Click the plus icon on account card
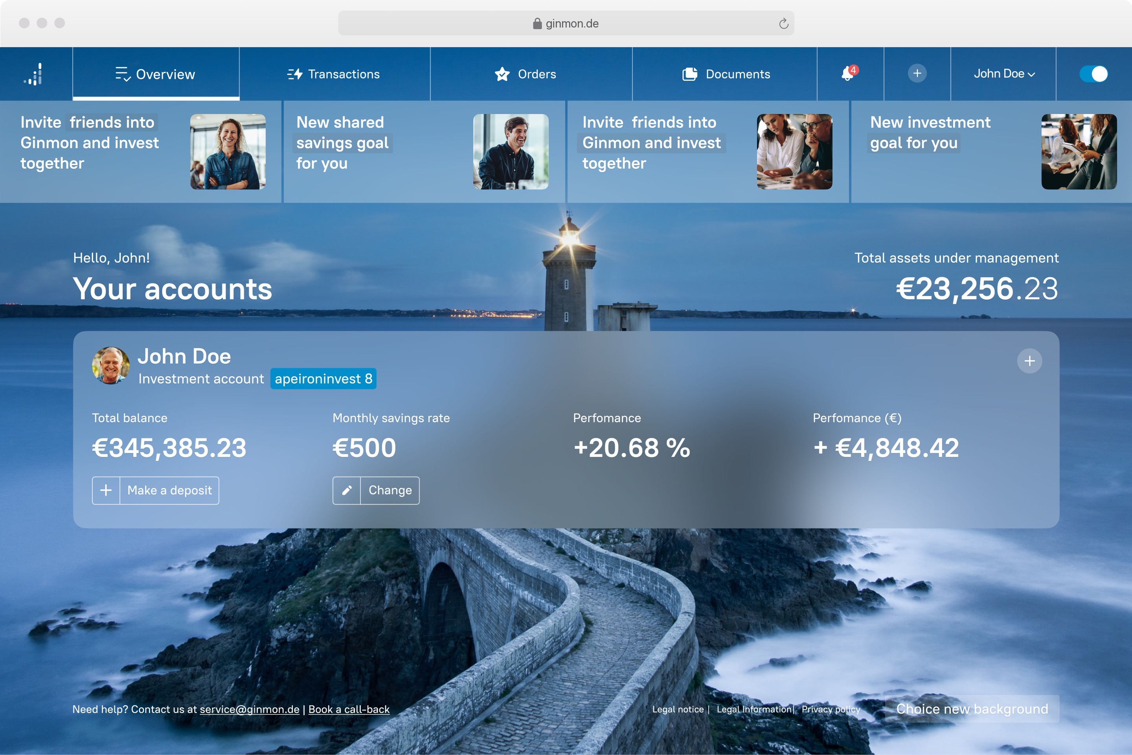This screenshot has width=1132, height=755. [x=1029, y=361]
